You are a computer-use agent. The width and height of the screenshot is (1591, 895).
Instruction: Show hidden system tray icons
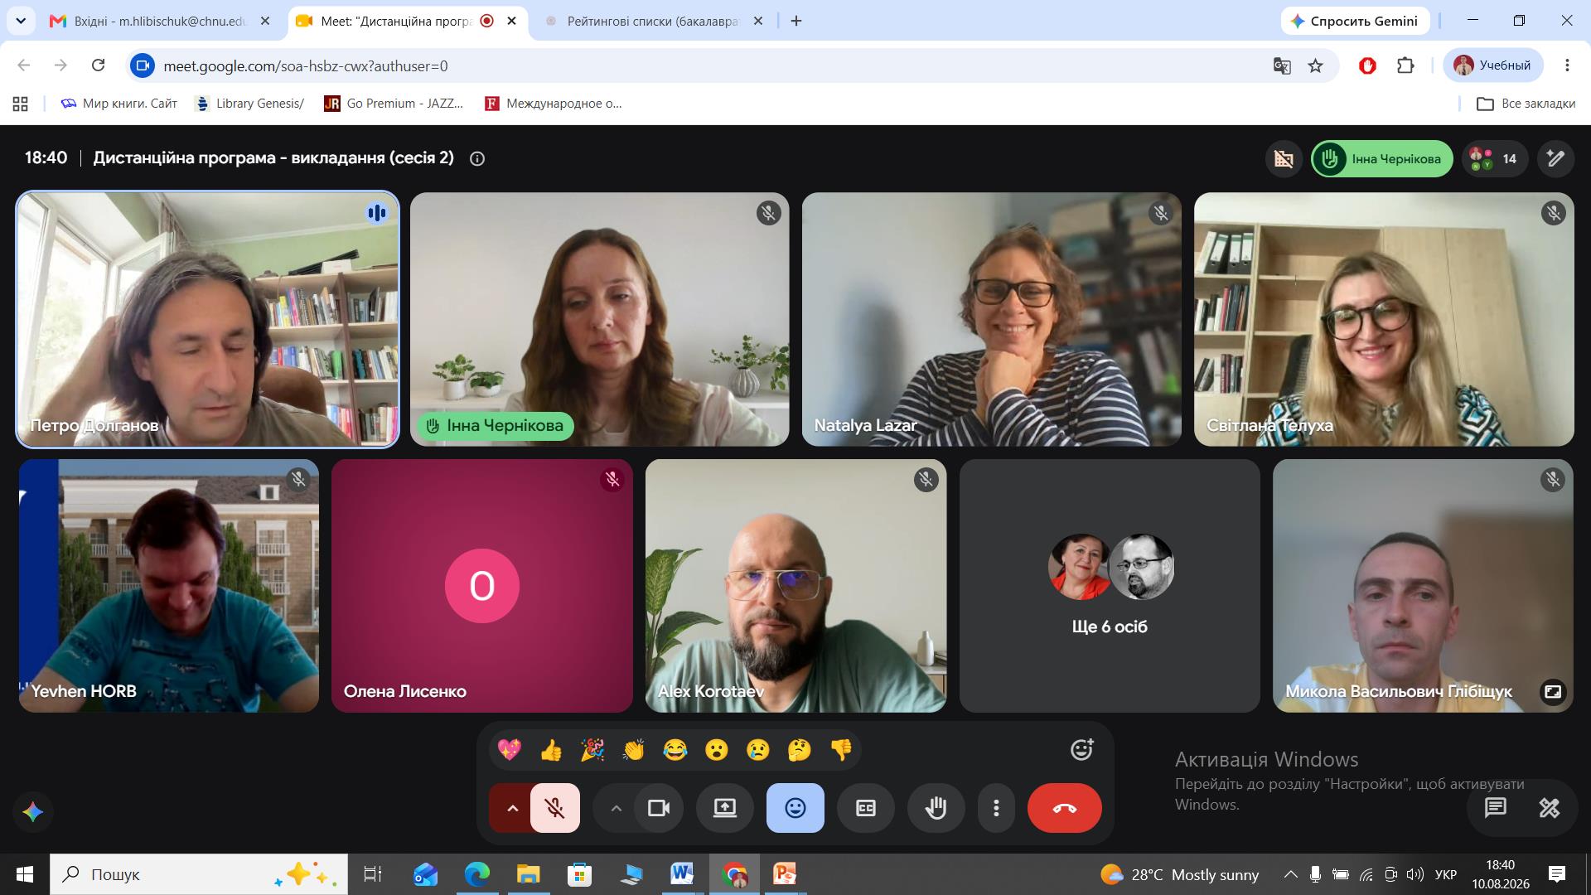tap(1290, 874)
